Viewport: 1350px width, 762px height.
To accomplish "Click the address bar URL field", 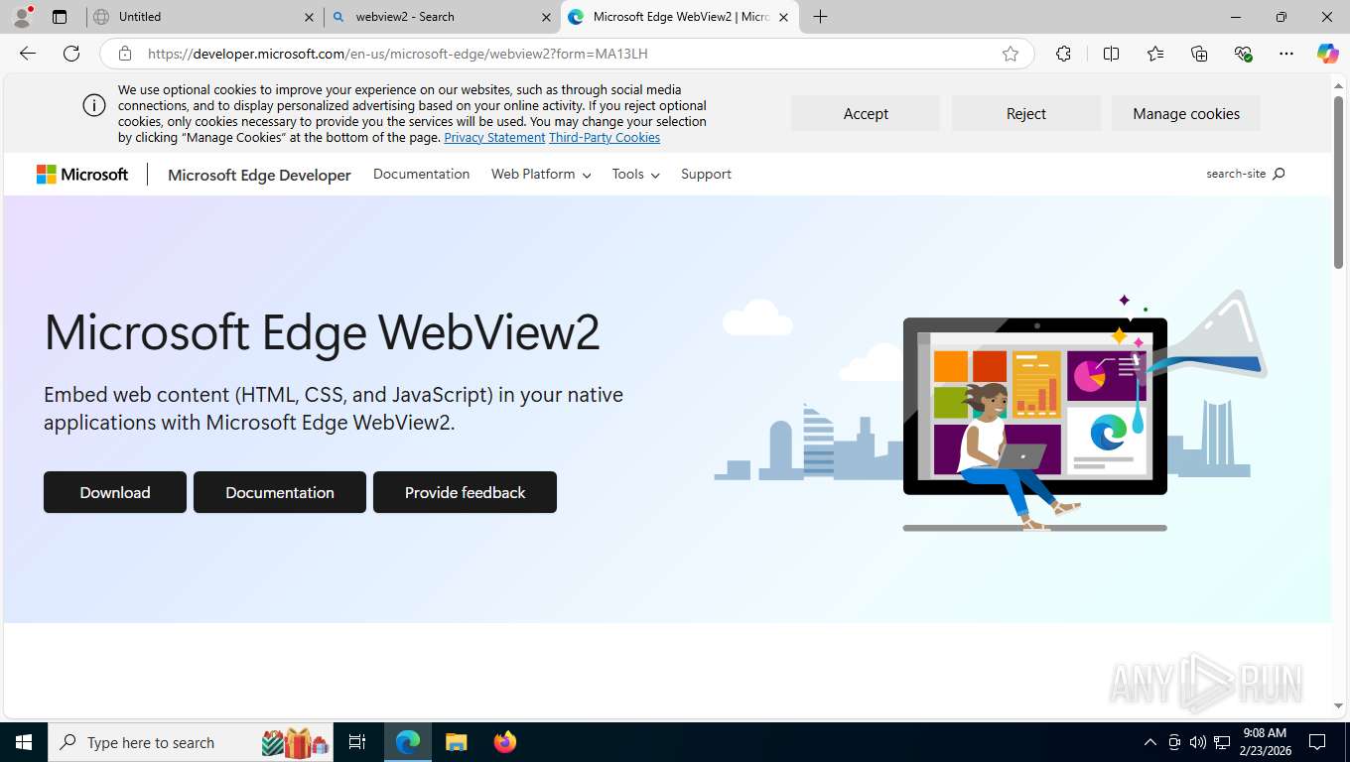I will click(x=566, y=54).
